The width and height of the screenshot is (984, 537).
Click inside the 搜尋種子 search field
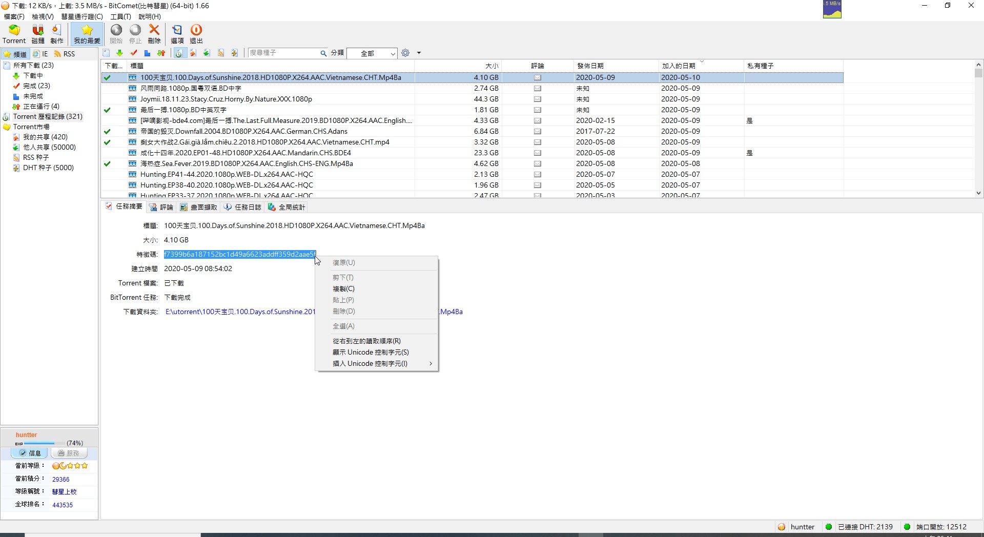coord(283,53)
